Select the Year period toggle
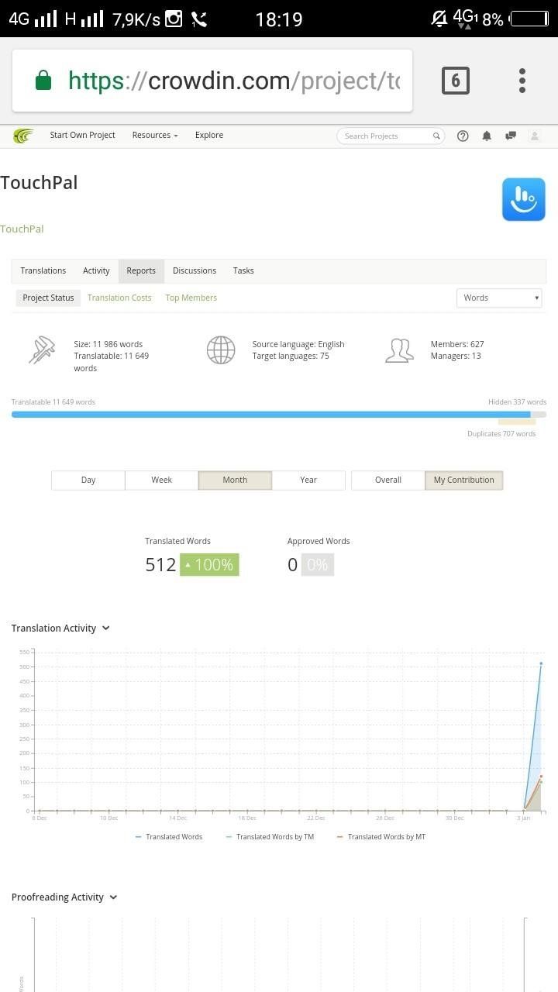This screenshot has height=992, width=558. click(x=308, y=480)
